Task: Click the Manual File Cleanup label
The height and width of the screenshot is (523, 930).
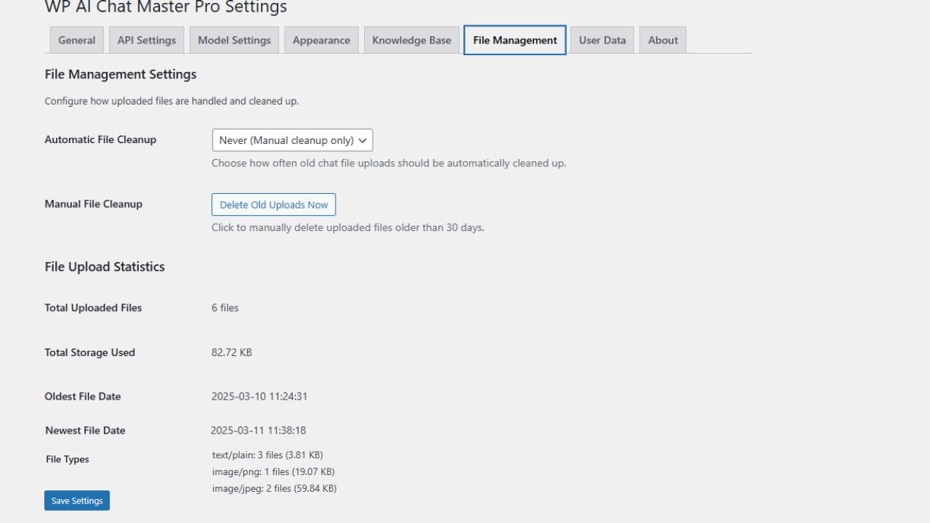Action: [x=94, y=204]
